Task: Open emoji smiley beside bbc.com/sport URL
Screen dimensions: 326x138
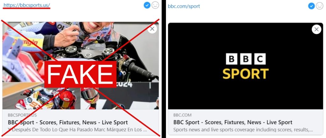Action: [x=320, y=6]
